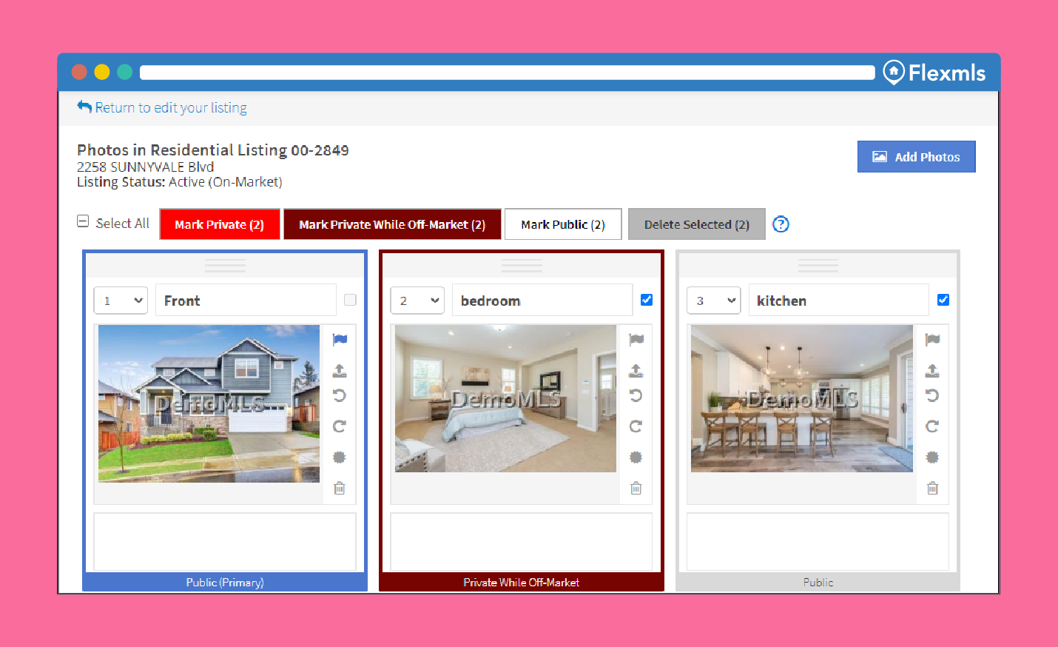1058x647 pixels.
Task: Click Mark Private While Off-Market (2)
Action: (x=392, y=224)
